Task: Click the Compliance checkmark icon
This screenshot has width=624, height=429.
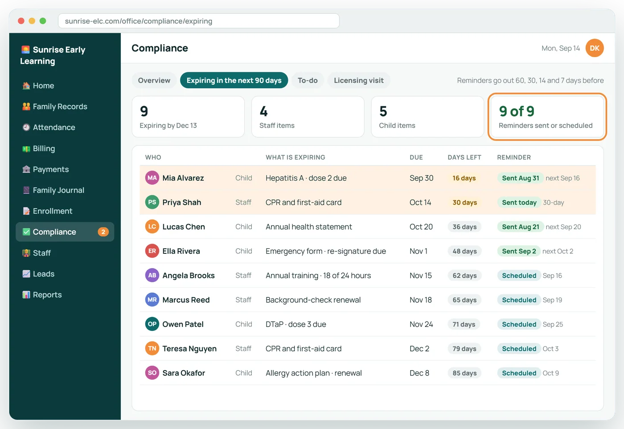Action: (x=26, y=232)
